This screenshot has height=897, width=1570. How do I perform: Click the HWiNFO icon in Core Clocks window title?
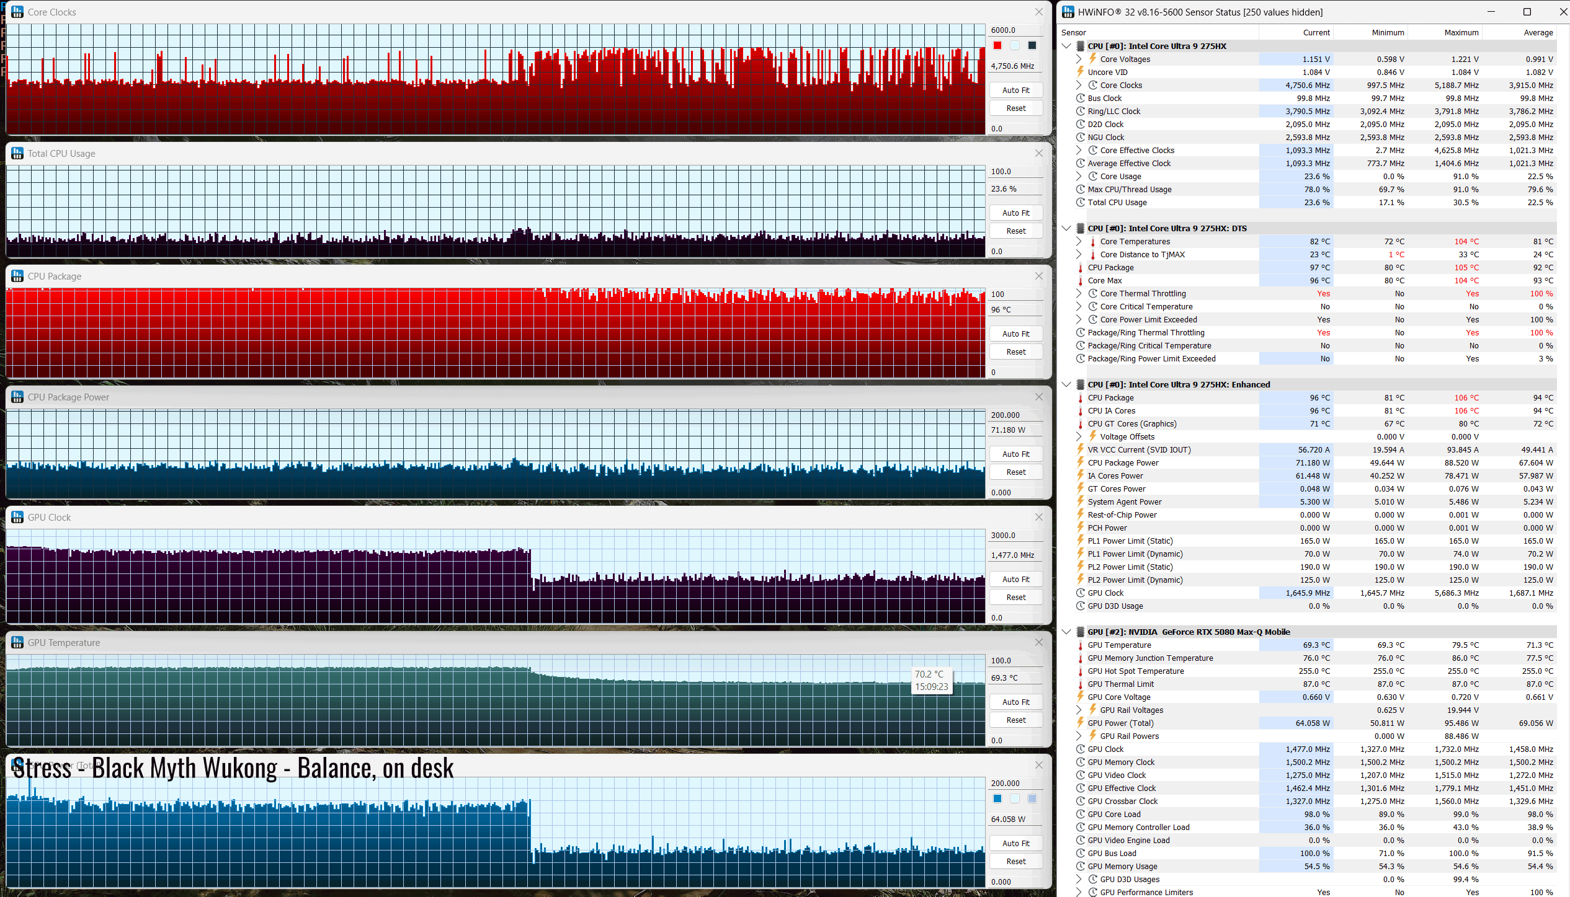17,12
